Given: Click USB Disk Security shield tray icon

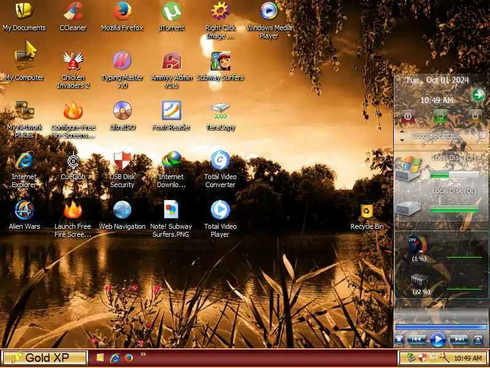Looking at the screenshot, I should [423, 358].
